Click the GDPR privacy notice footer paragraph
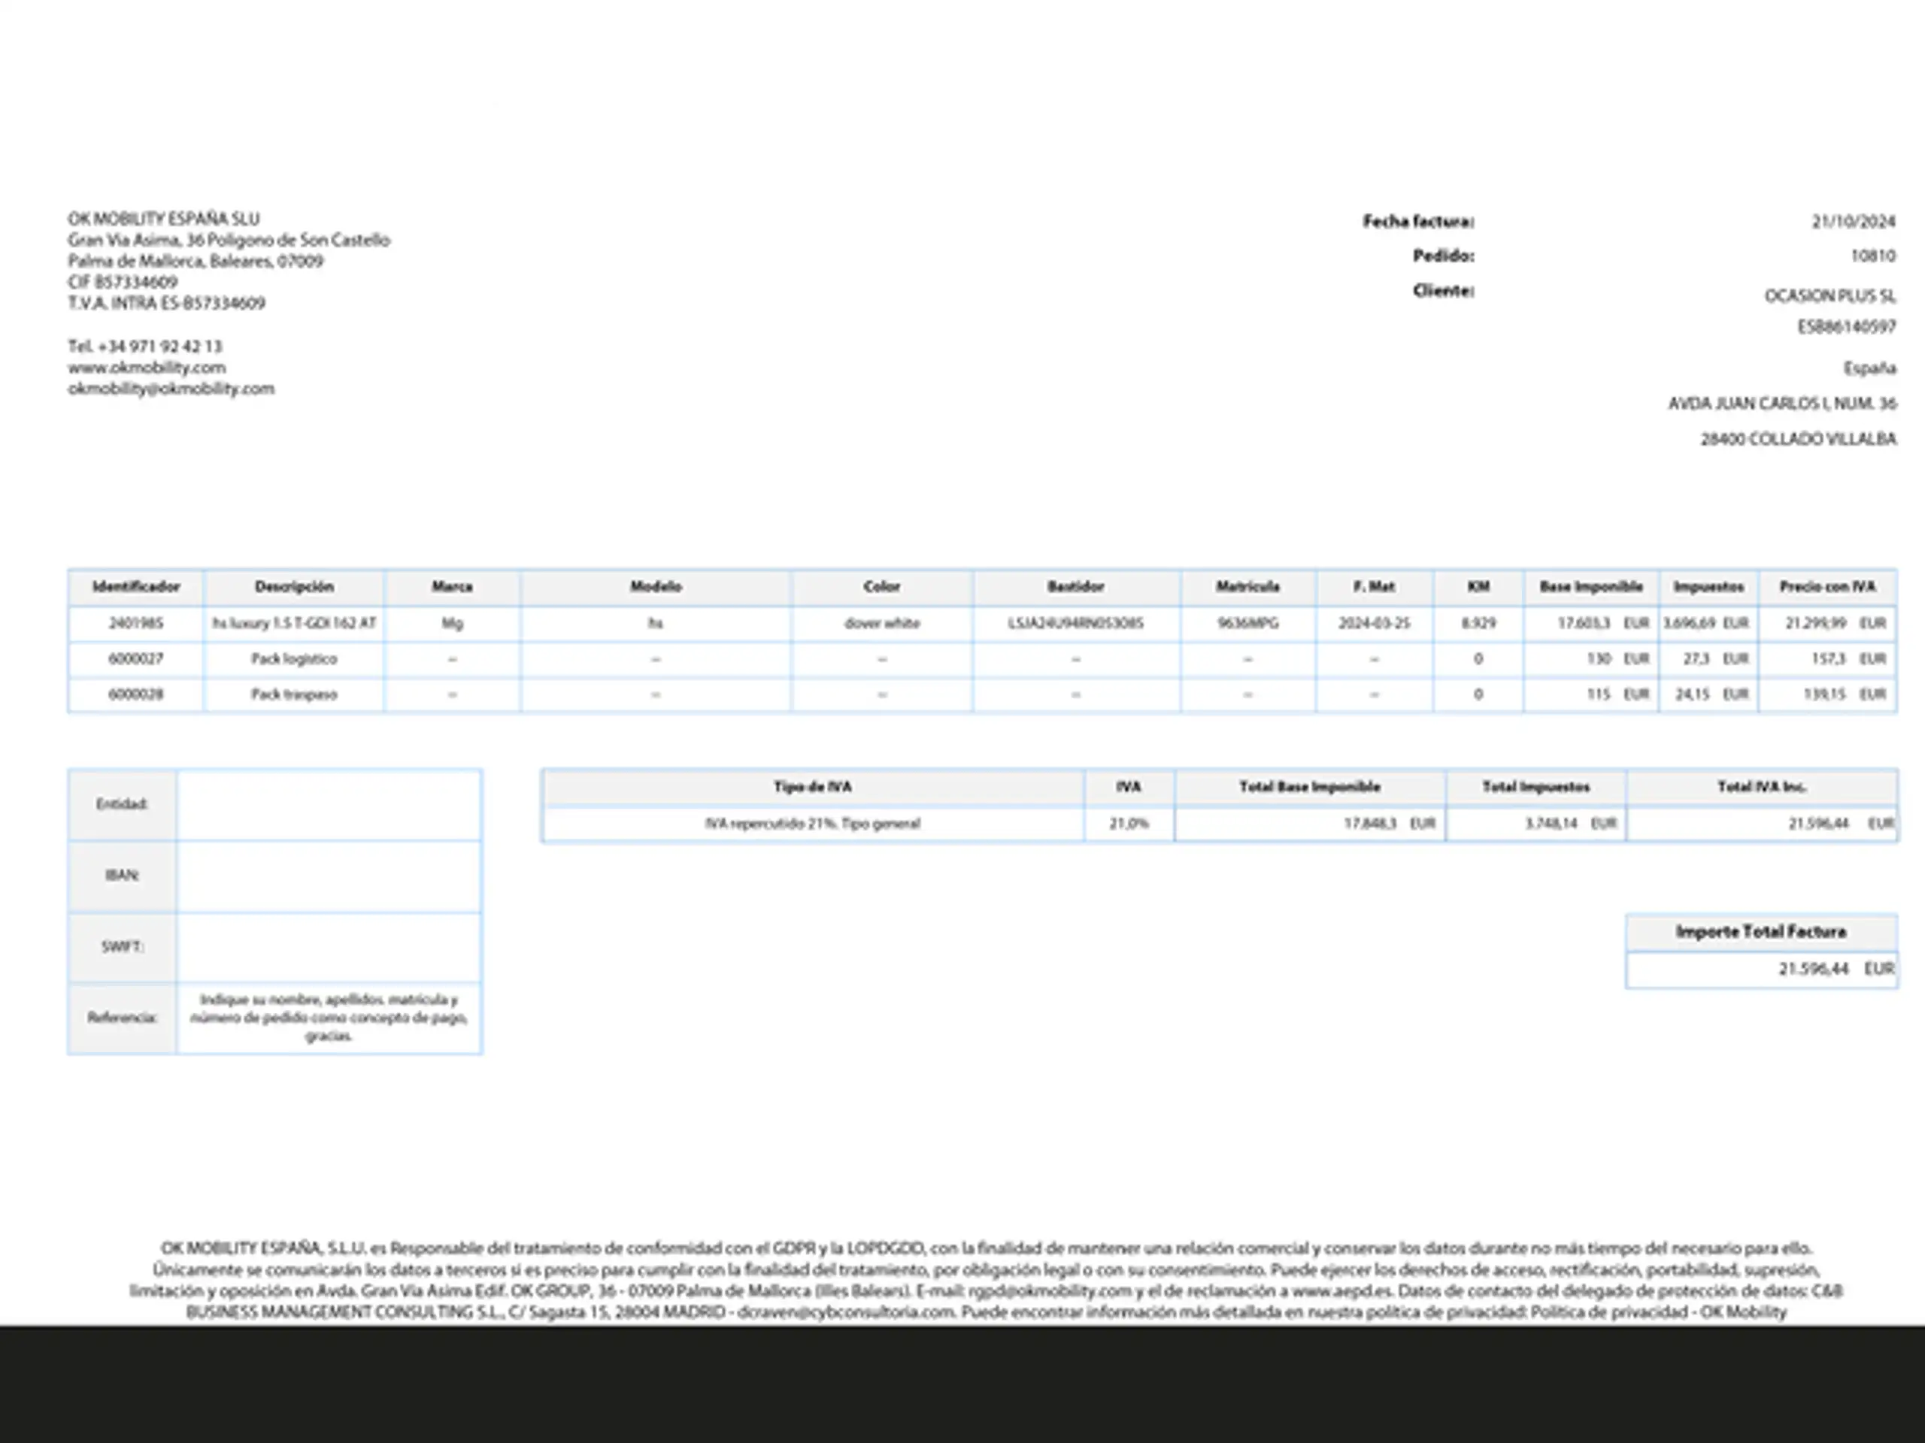Viewport: 1925px width, 1443px height. point(986,1281)
